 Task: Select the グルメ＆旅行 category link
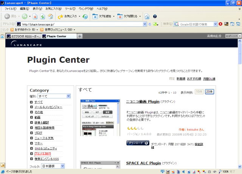tap(43, 154)
